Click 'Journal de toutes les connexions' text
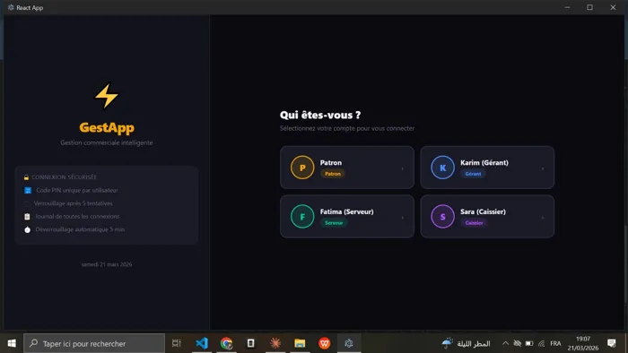Image resolution: width=628 pixels, height=353 pixels. point(77,216)
